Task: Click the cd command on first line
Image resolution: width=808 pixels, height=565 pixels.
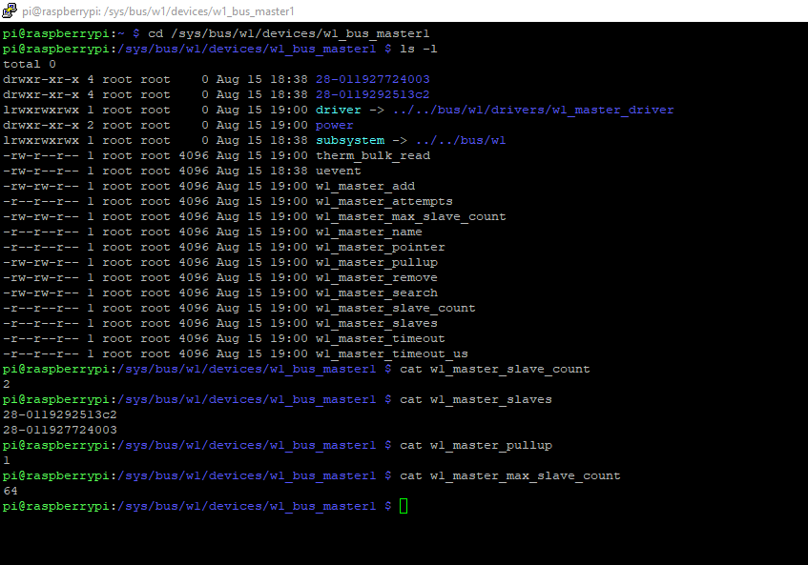Action: 288,34
